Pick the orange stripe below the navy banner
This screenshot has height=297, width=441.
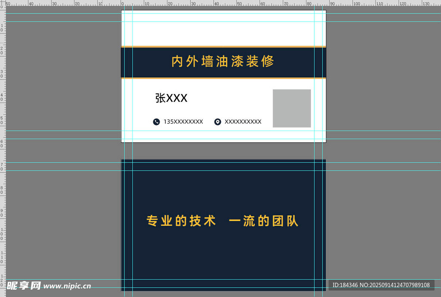[x=223, y=78]
